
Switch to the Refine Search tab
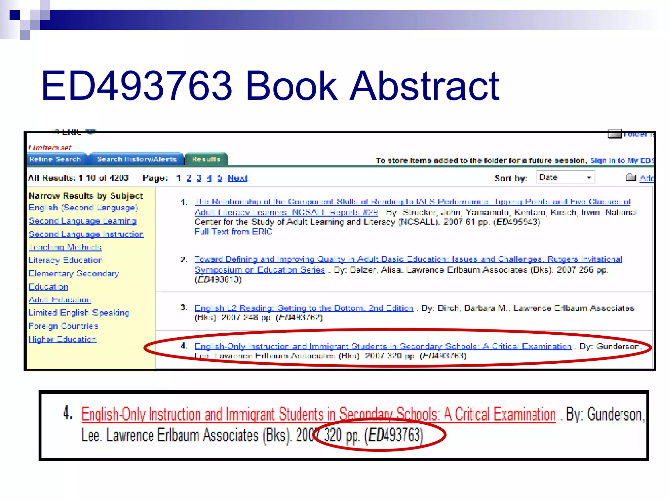55,159
